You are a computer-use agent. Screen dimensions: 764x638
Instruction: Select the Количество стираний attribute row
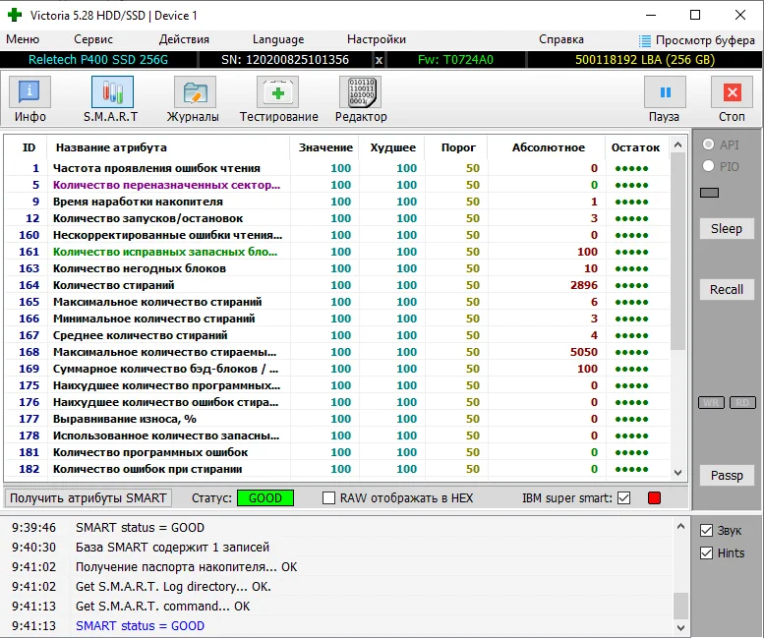113,285
